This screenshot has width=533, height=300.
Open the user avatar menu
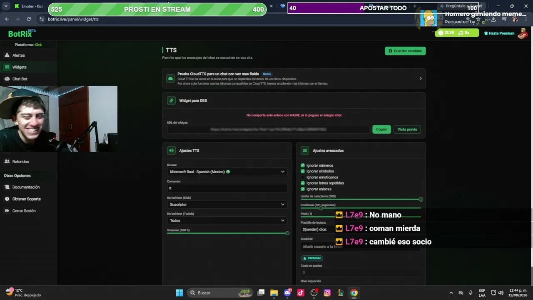click(x=523, y=33)
